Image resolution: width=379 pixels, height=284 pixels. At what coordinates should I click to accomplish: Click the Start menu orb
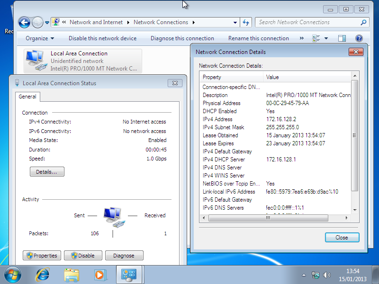pyautogui.click(x=13, y=274)
